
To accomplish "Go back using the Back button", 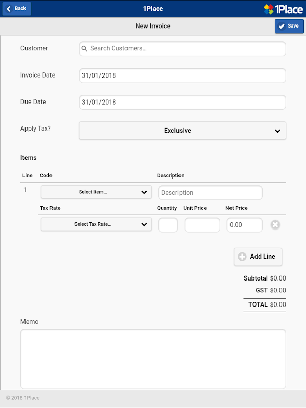I will click(x=17, y=9).
